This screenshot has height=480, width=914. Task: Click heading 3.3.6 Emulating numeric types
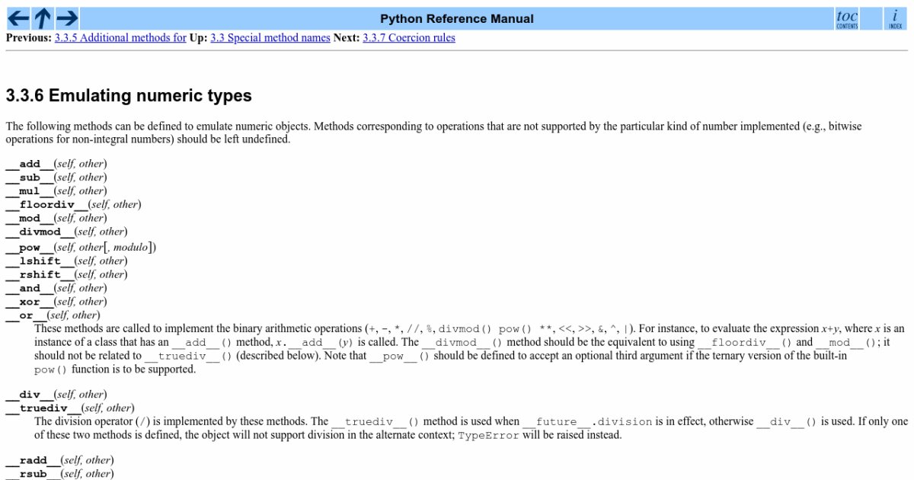point(129,96)
